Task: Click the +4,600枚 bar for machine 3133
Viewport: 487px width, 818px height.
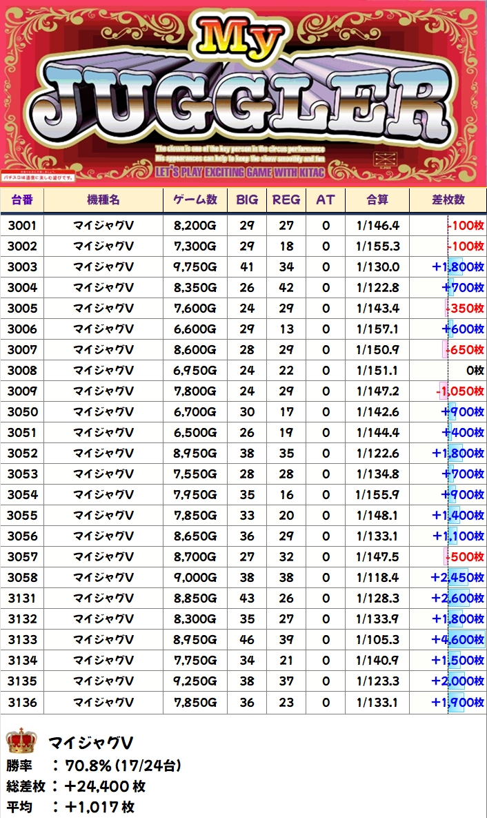Action: click(457, 640)
